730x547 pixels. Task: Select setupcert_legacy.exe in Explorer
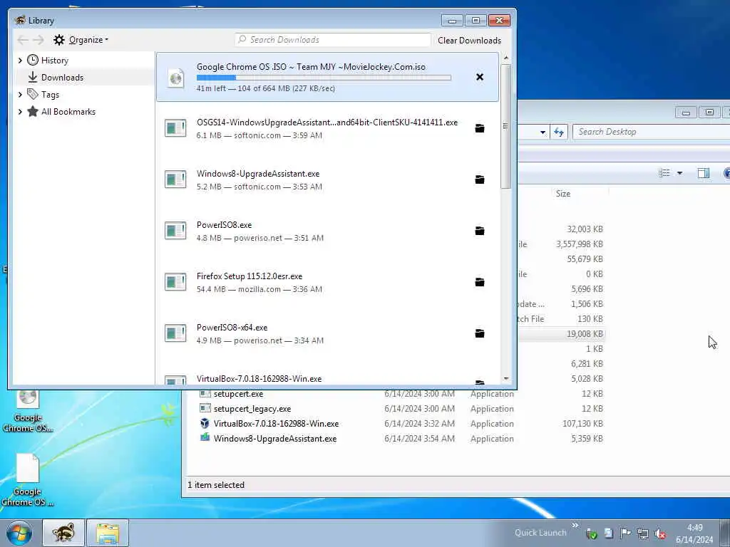coord(252,409)
